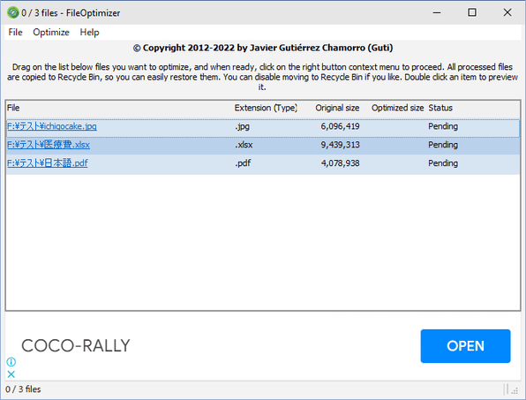Image resolution: width=526 pixels, height=400 pixels.
Task: Click the FileOptimizer app icon in title bar
Action: (x=12, y=12)
